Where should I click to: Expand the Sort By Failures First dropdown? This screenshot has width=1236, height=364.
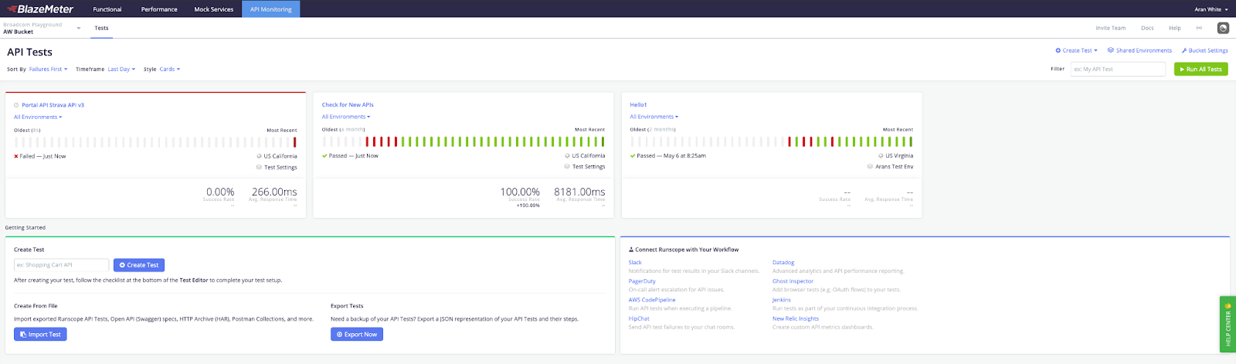tap(49, 70)
